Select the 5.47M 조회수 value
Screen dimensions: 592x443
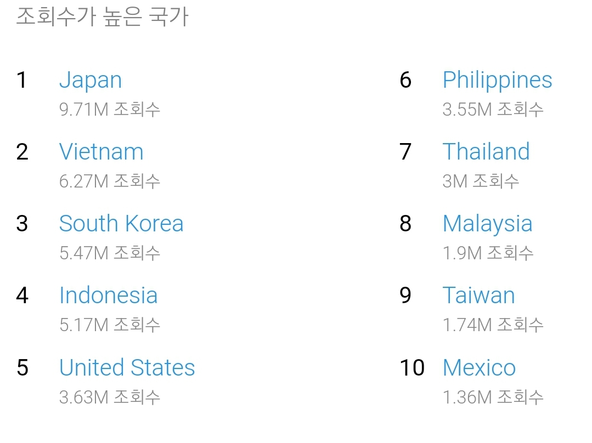coord(110,253)
